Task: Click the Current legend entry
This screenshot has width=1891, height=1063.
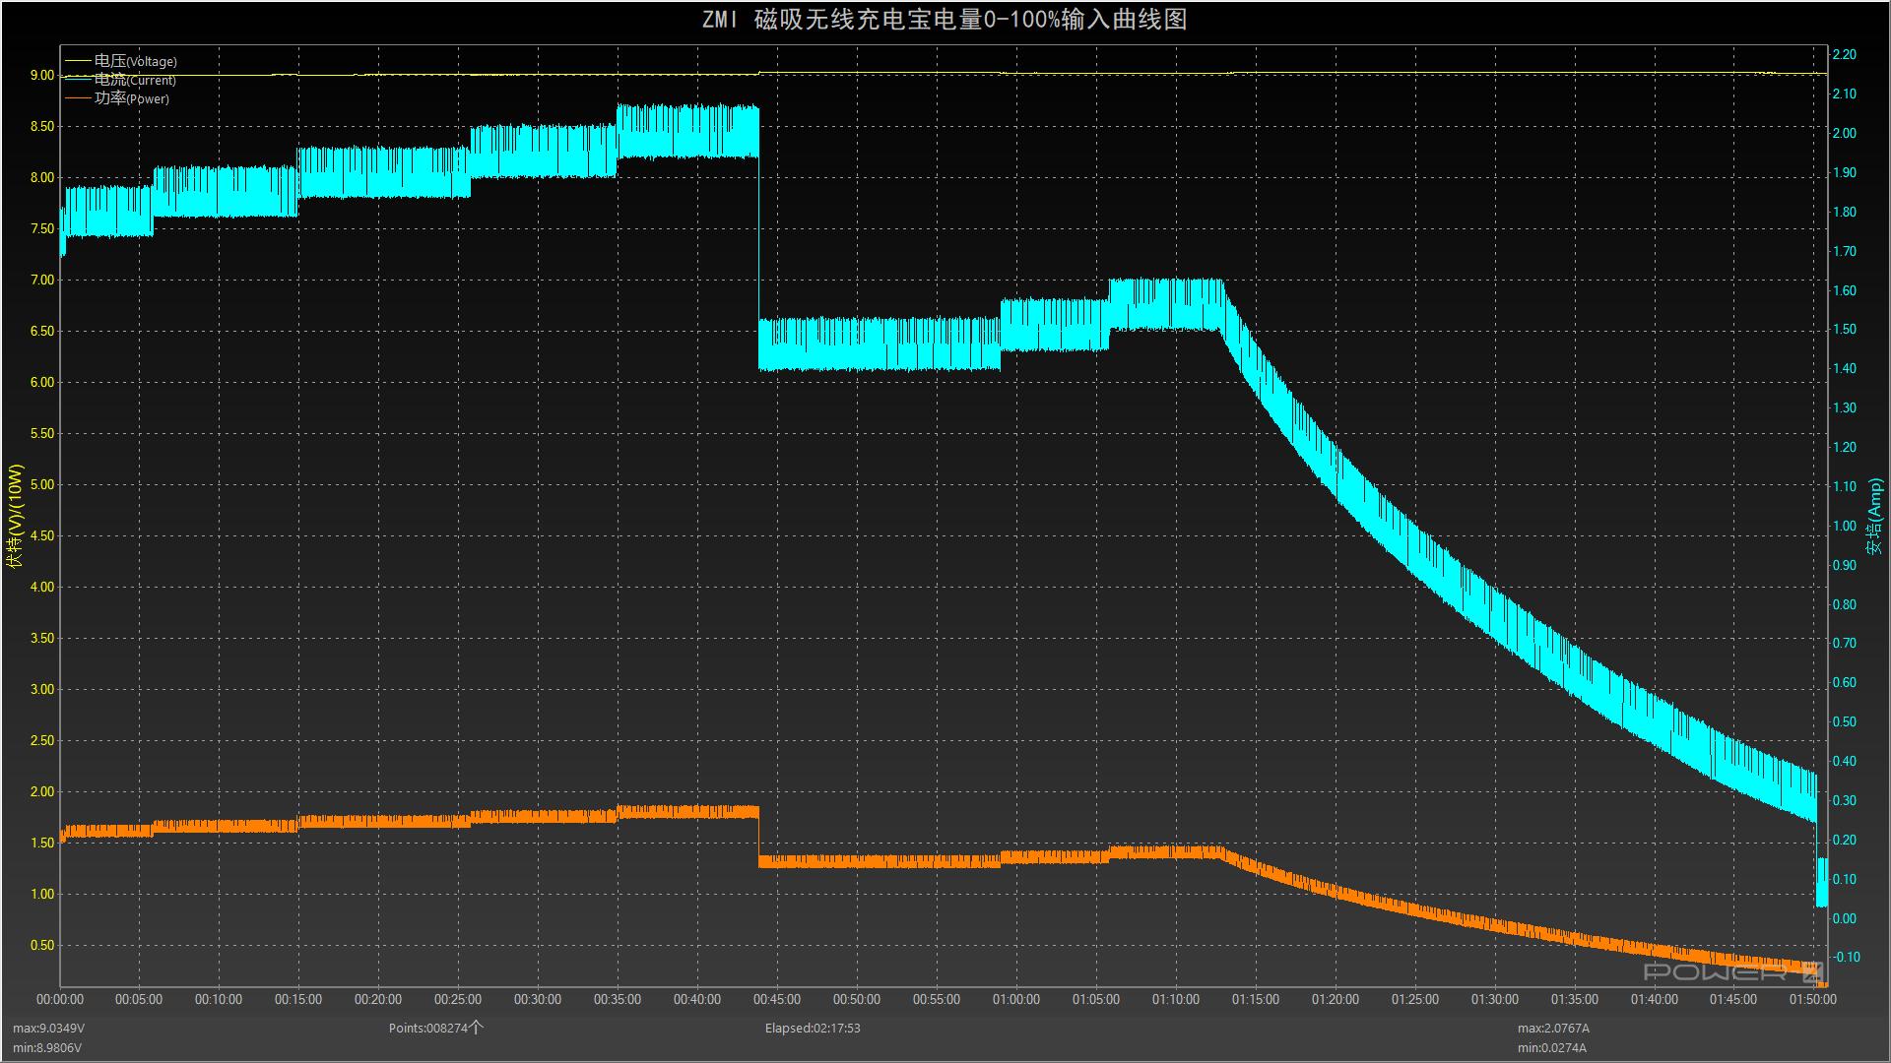Action: point(135,80)
